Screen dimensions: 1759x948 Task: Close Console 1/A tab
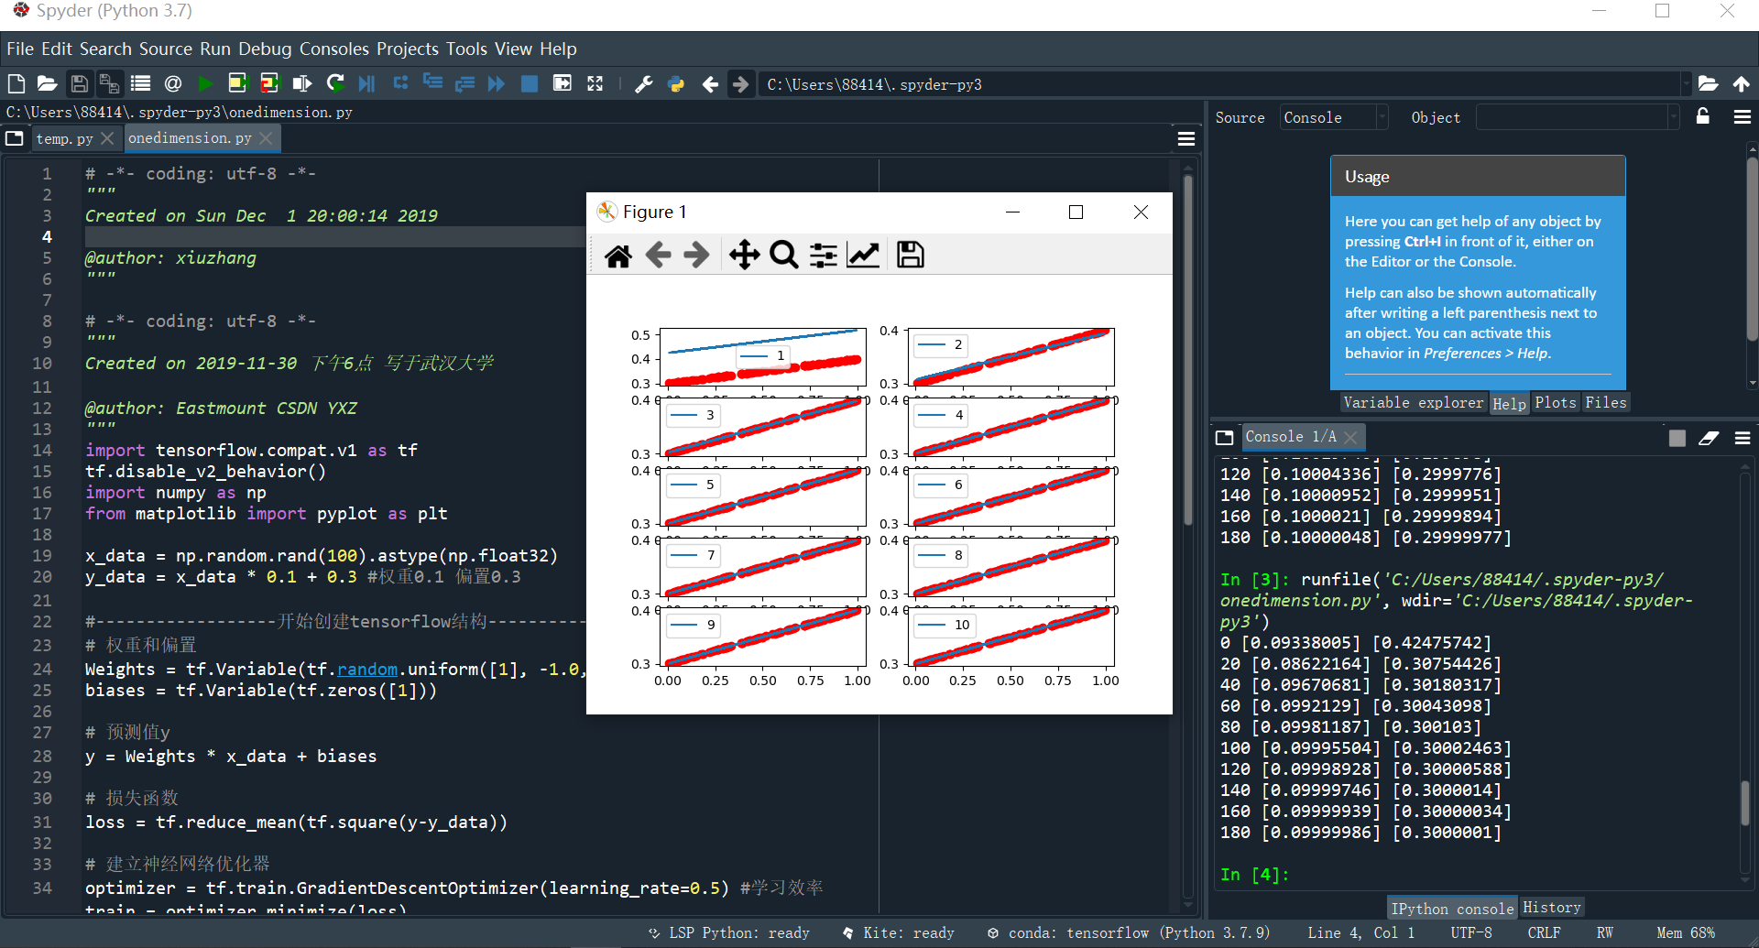pyautogui.click(x=1350, y=437)
